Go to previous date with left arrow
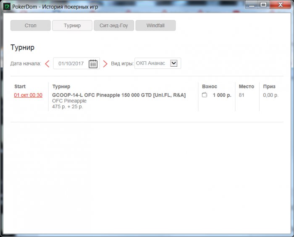This screenshot has height=237, width=294. 47,64
